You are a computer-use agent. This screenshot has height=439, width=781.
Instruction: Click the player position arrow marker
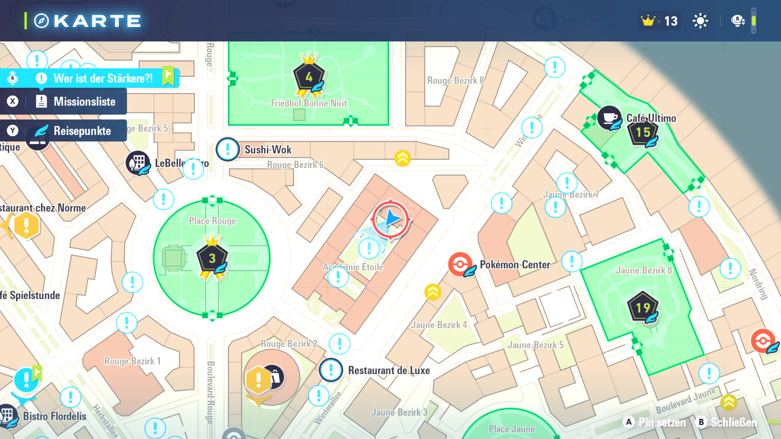[x=391, y=219]
